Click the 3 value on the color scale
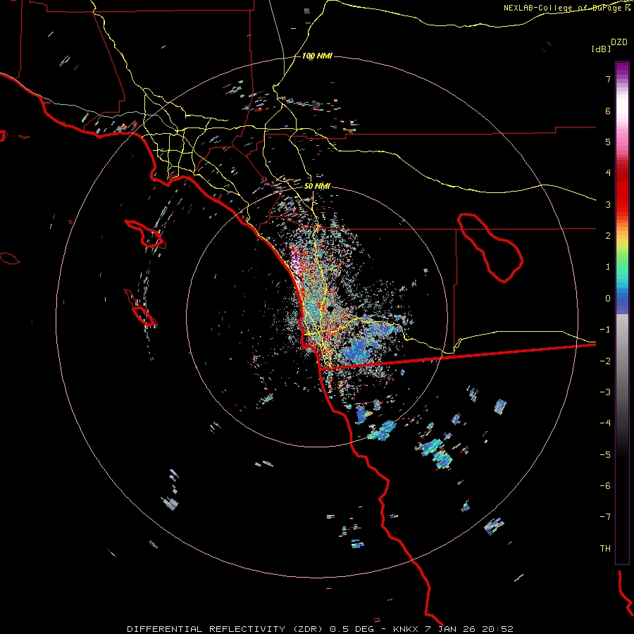The image size is (634, 634). coord(608,204)
